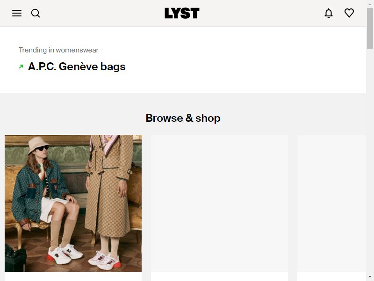Click the scrollbar down arrow

tap(370, 277)
